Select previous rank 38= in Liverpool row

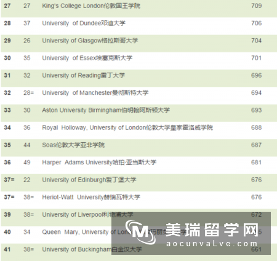[28, 215]
